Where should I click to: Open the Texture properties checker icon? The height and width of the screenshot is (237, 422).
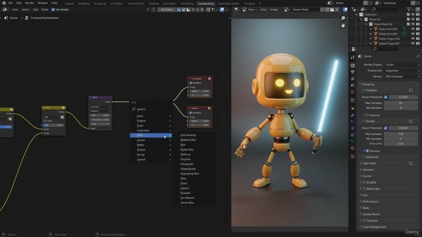click(352, 156)
